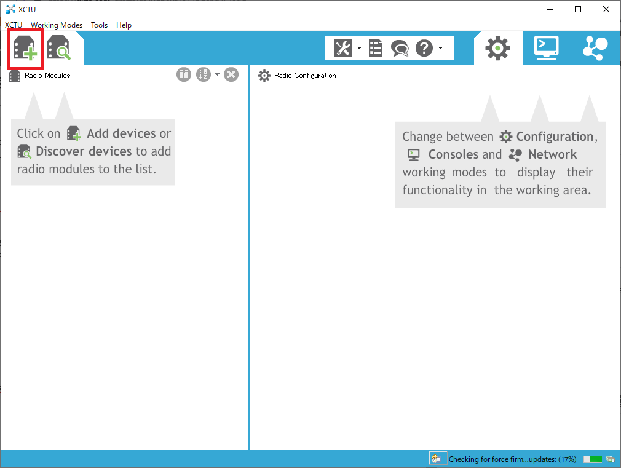
Task: Open the XCTU menu
Action: [x=14, y=25]
